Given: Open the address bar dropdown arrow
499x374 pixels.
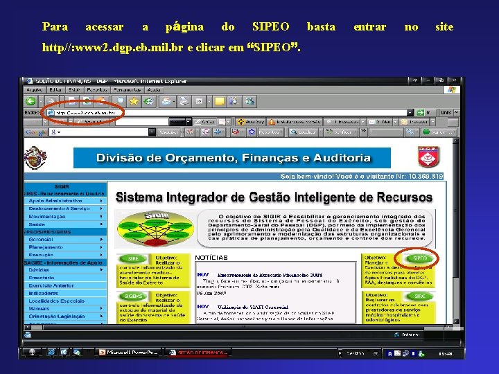Looking at the screenshot, I should pyautogui.click(x=410, y=112).
